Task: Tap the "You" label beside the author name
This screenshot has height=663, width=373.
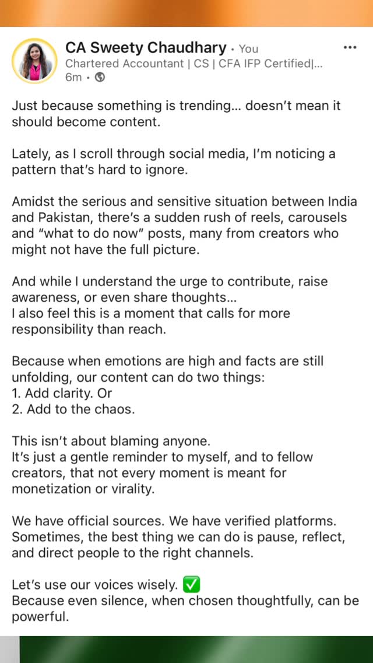Action: coord(248,49)
